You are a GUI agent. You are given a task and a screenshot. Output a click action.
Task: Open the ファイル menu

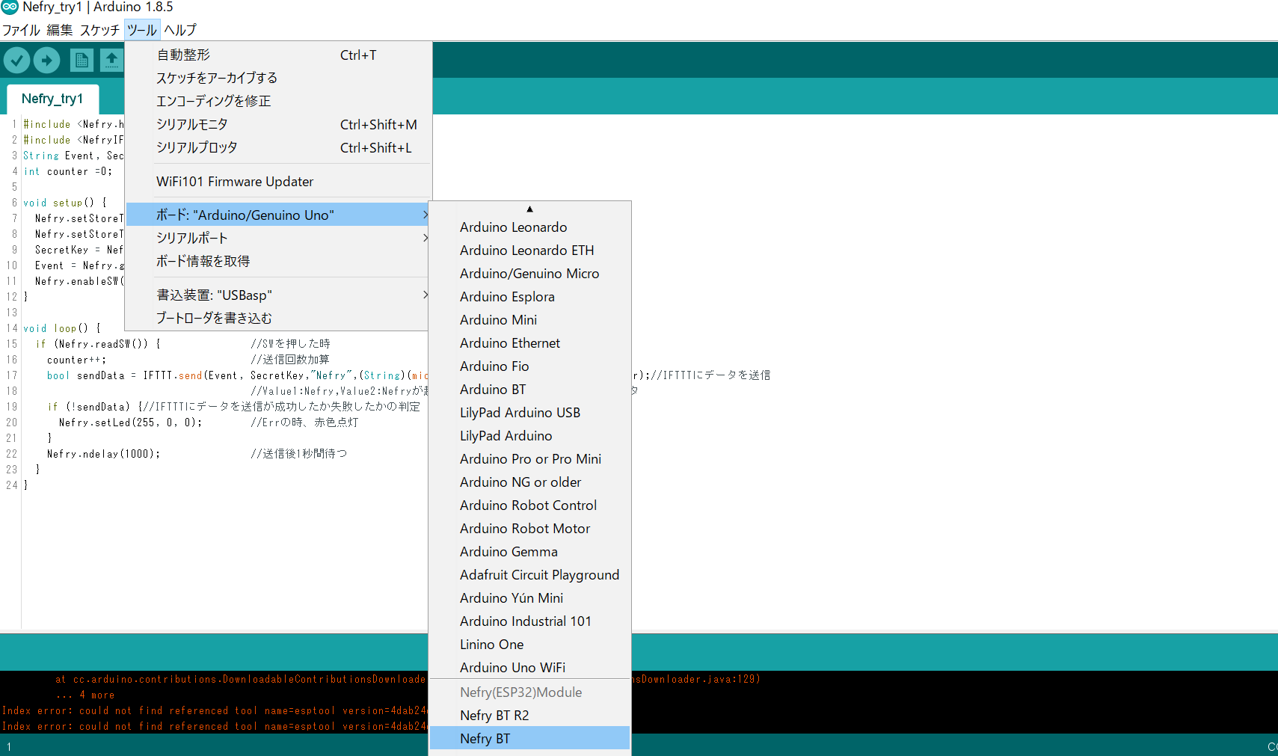click(x=21, y=30)
